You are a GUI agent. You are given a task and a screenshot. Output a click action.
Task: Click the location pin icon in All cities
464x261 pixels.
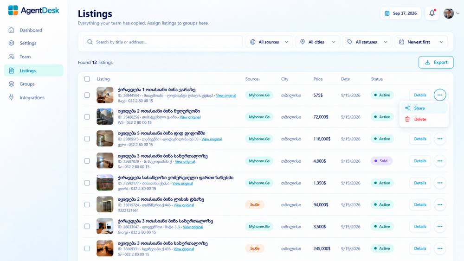[x=303, y=42]
